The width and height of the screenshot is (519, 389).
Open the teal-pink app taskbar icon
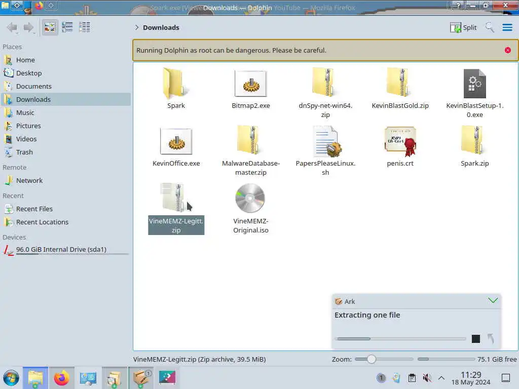coord(167,378)
